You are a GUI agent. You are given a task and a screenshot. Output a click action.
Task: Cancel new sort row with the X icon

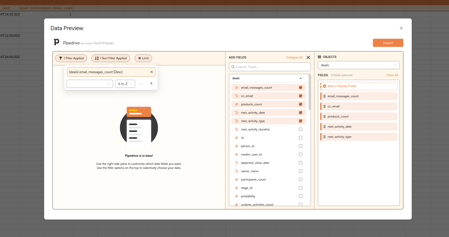pos(151,83)
